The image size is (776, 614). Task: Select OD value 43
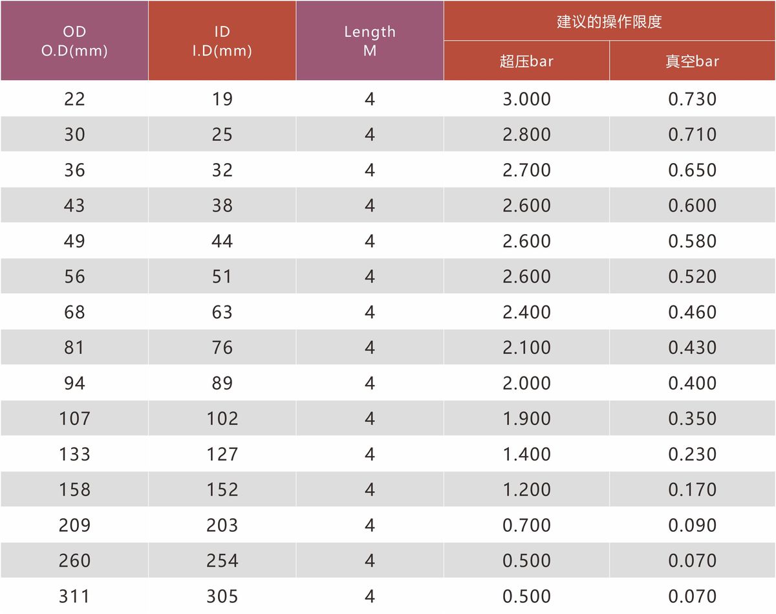pos(74,206)
